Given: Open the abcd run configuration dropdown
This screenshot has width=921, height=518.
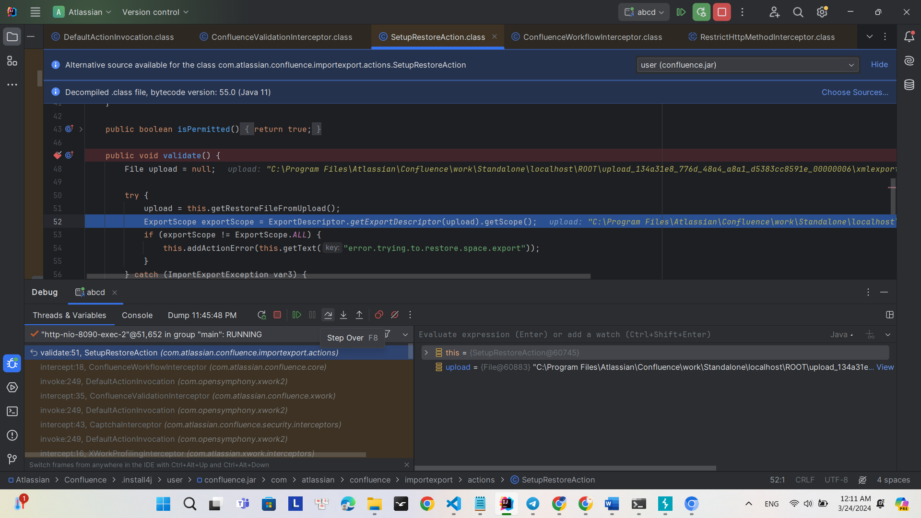Looking at the screenshot, I should pyautogui.click(x=644, y=12).
